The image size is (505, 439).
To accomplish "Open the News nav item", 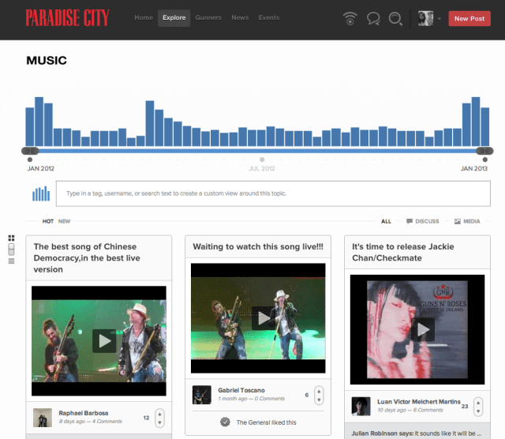I will [x=240, y=17].
